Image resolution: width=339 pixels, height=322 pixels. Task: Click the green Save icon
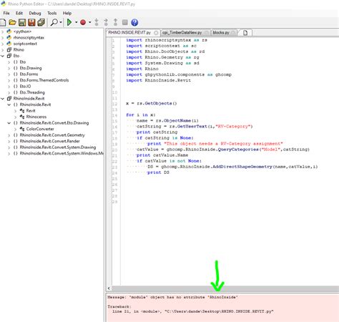tap(22, 22)
